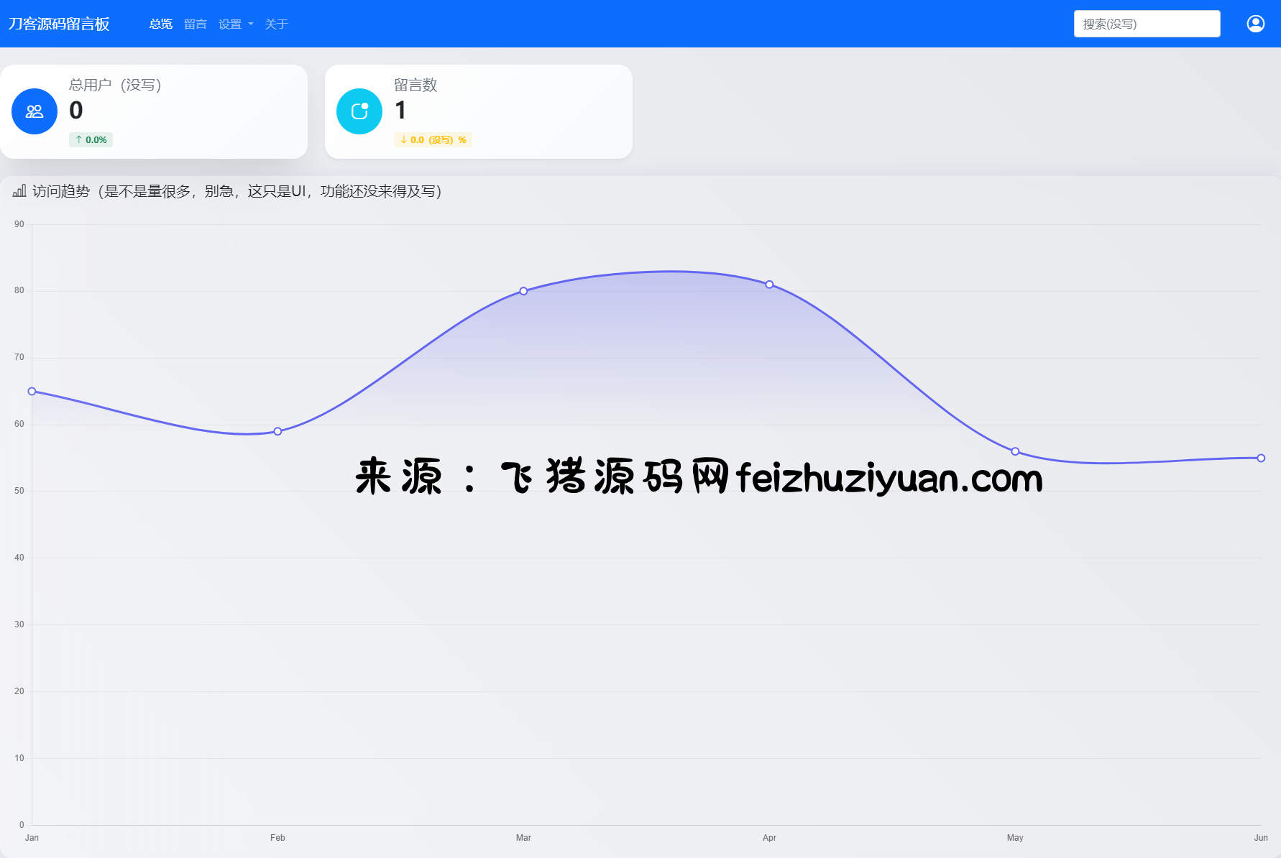Focus the 搜索(没写) search field
Image resolution: width=1281 pixels, height=858 pixels.
pyautogui.click(x=1147, y=24)
